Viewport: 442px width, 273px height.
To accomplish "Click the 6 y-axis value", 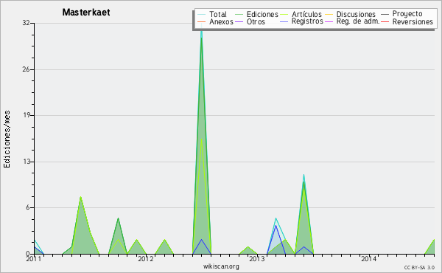I will click(x=28, y=207).
